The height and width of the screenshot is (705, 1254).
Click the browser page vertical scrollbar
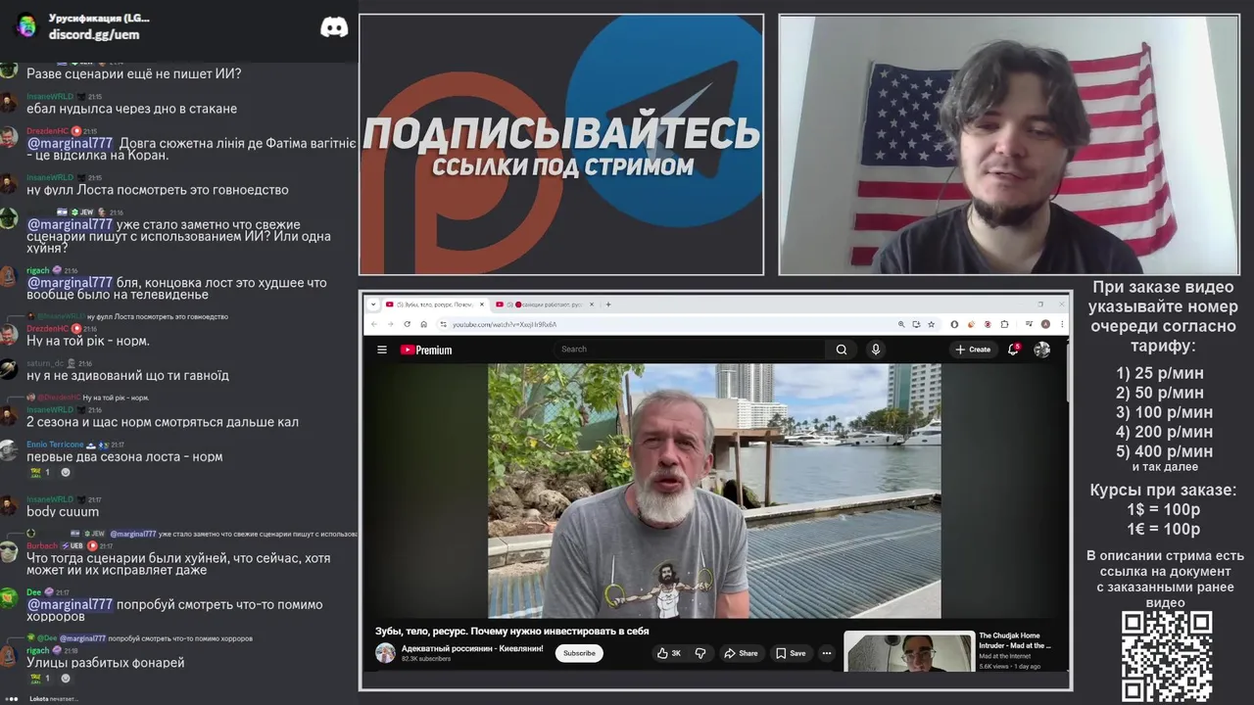[x=1067, y=372]
